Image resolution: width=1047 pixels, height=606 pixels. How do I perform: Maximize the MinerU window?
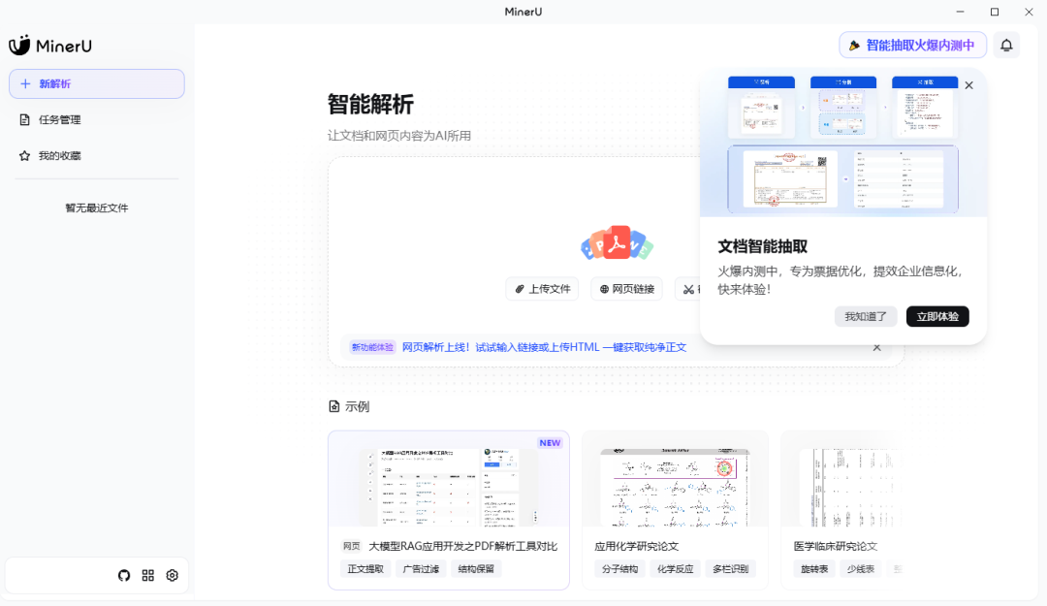coord(995,12)
